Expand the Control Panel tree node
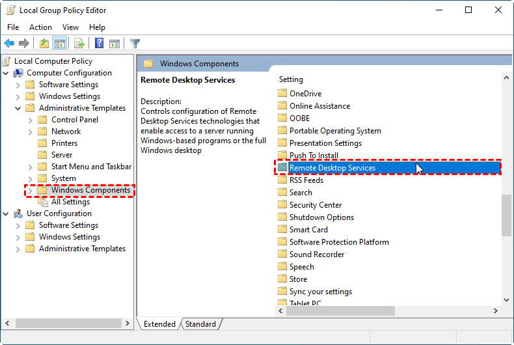Viewport: 514px width, 345px height. tap(30, 120)
